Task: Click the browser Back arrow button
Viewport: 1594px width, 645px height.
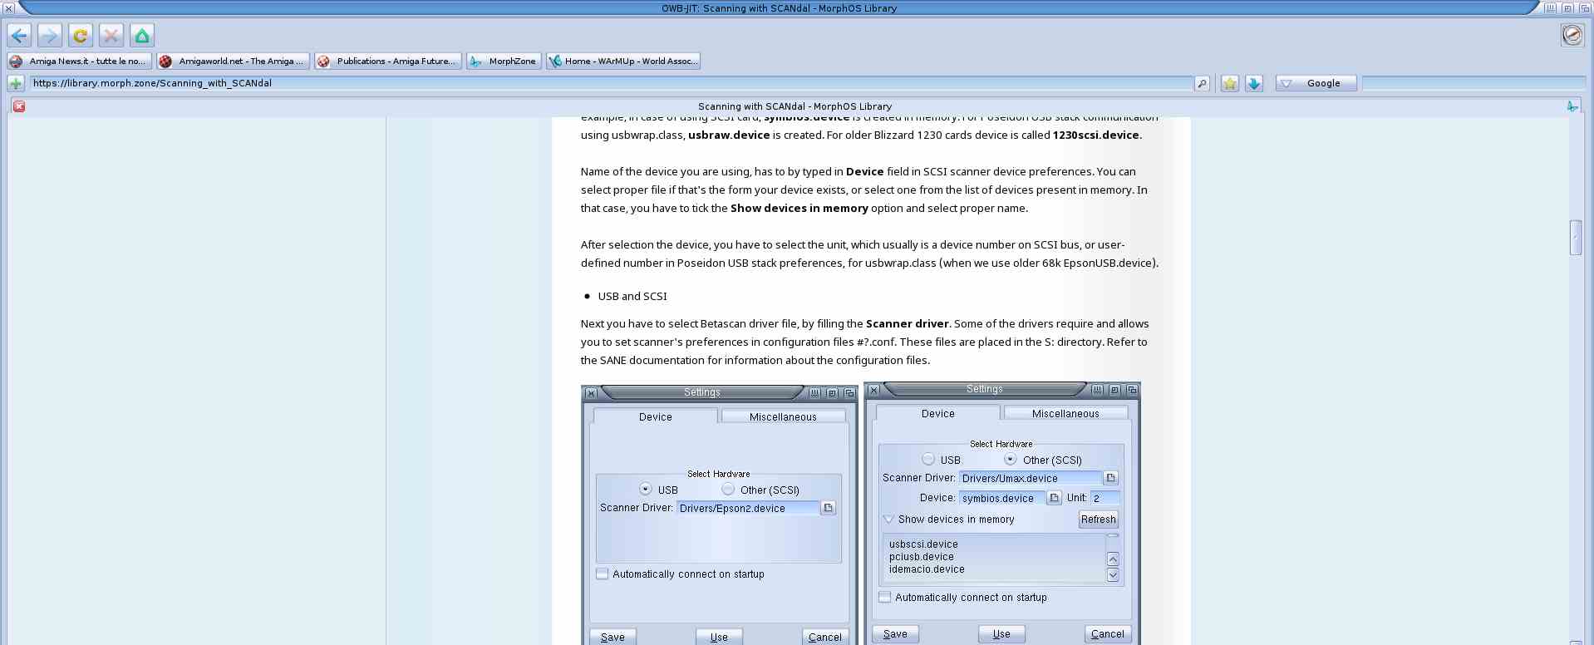Action: coord(20,36)
